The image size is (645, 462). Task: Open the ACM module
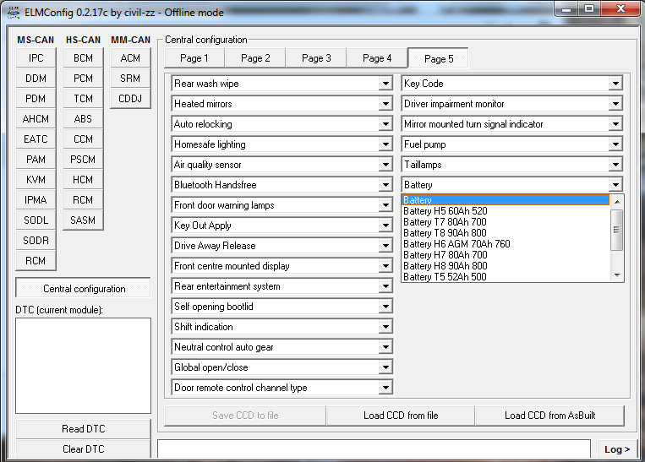tap(130, 58)
